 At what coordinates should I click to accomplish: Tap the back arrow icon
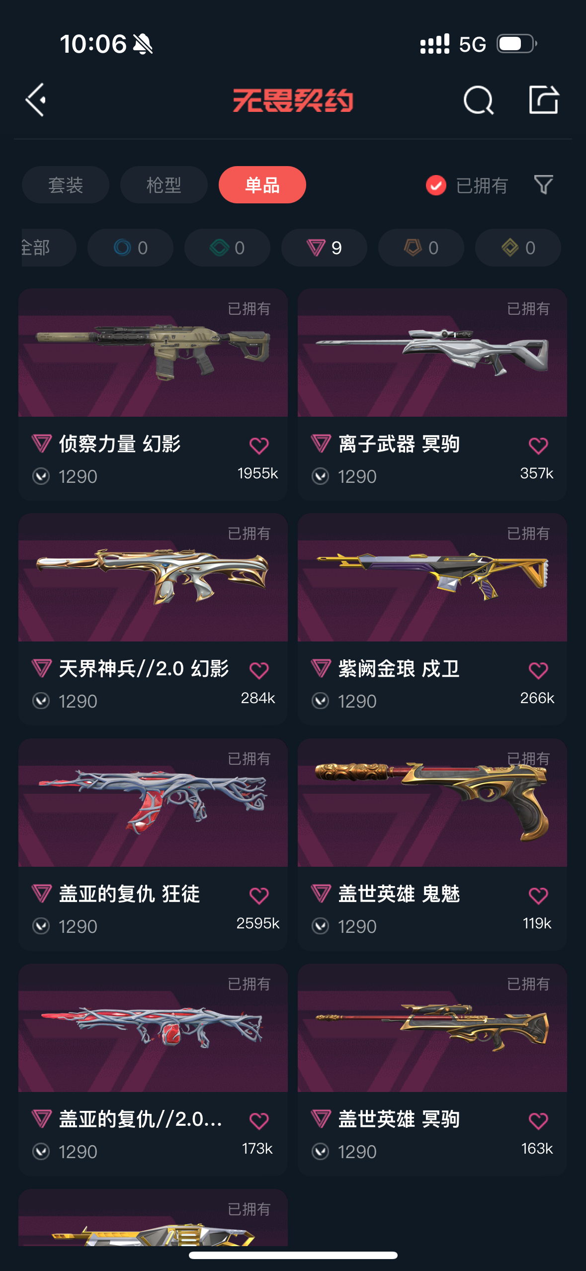[x=36, y=100]
